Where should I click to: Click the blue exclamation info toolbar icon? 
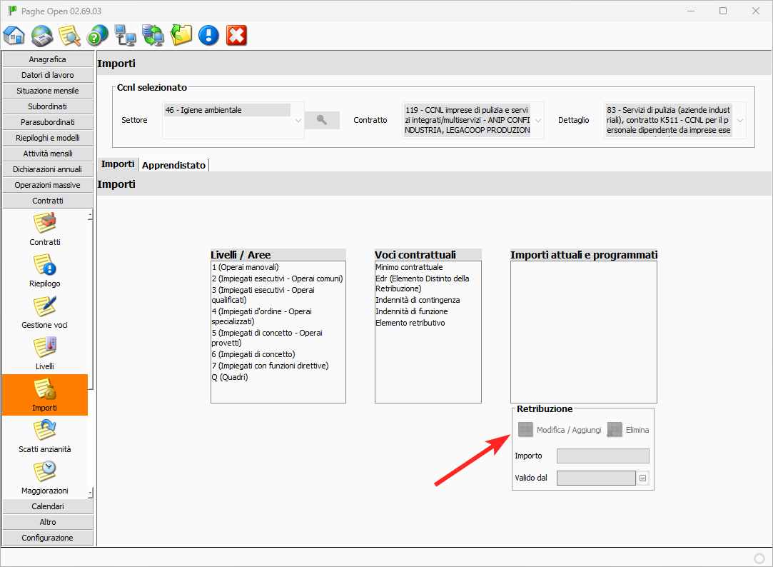(x=208, y=35)
